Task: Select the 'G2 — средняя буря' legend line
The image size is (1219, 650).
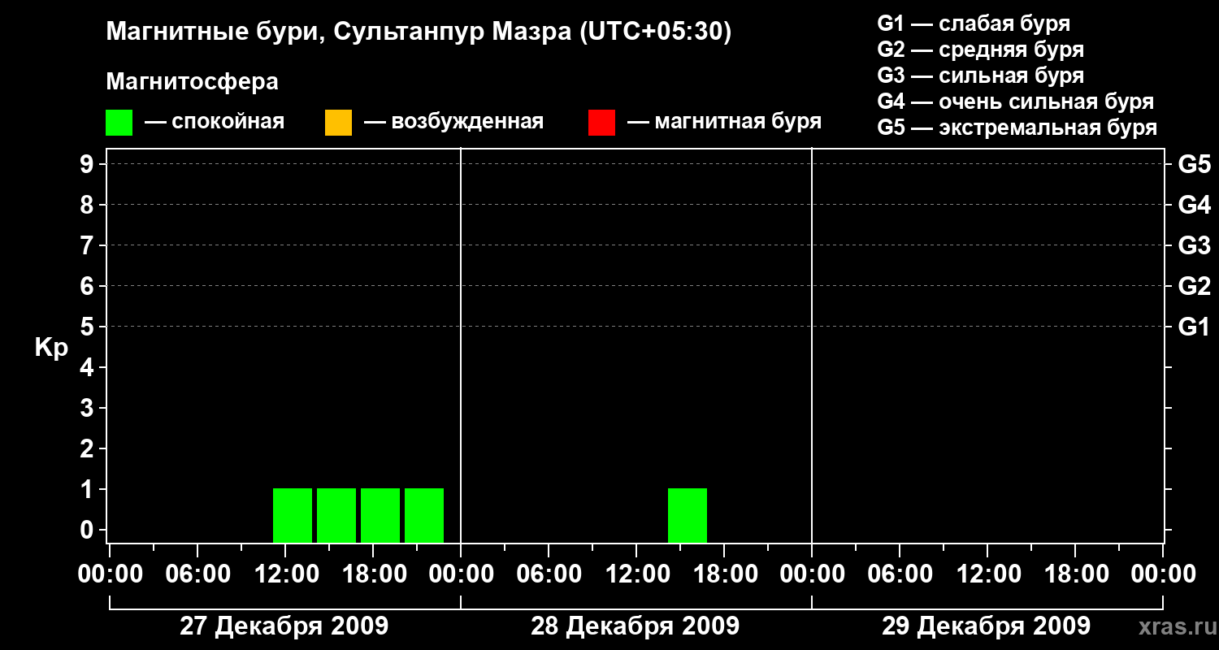Action: click(x=981, y=50)
